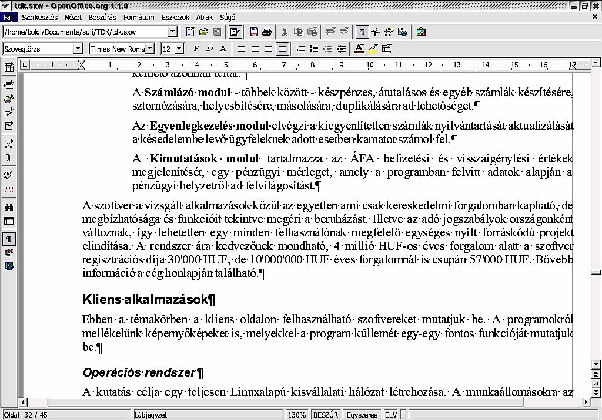Undo last action arrow icon
This screenshot has height=420, width=602.
[x=330, y=32]
